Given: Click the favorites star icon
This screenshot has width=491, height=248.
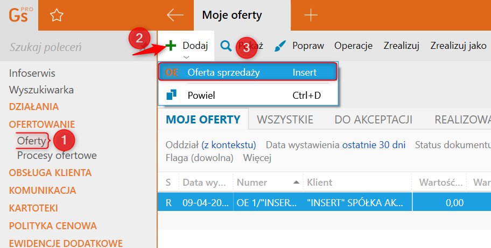Looking at the screenshot, I should (x=57, y=16).
